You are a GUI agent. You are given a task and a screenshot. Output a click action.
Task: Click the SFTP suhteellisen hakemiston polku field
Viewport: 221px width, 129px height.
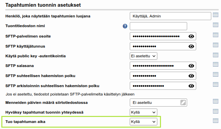tap(163, 76)
